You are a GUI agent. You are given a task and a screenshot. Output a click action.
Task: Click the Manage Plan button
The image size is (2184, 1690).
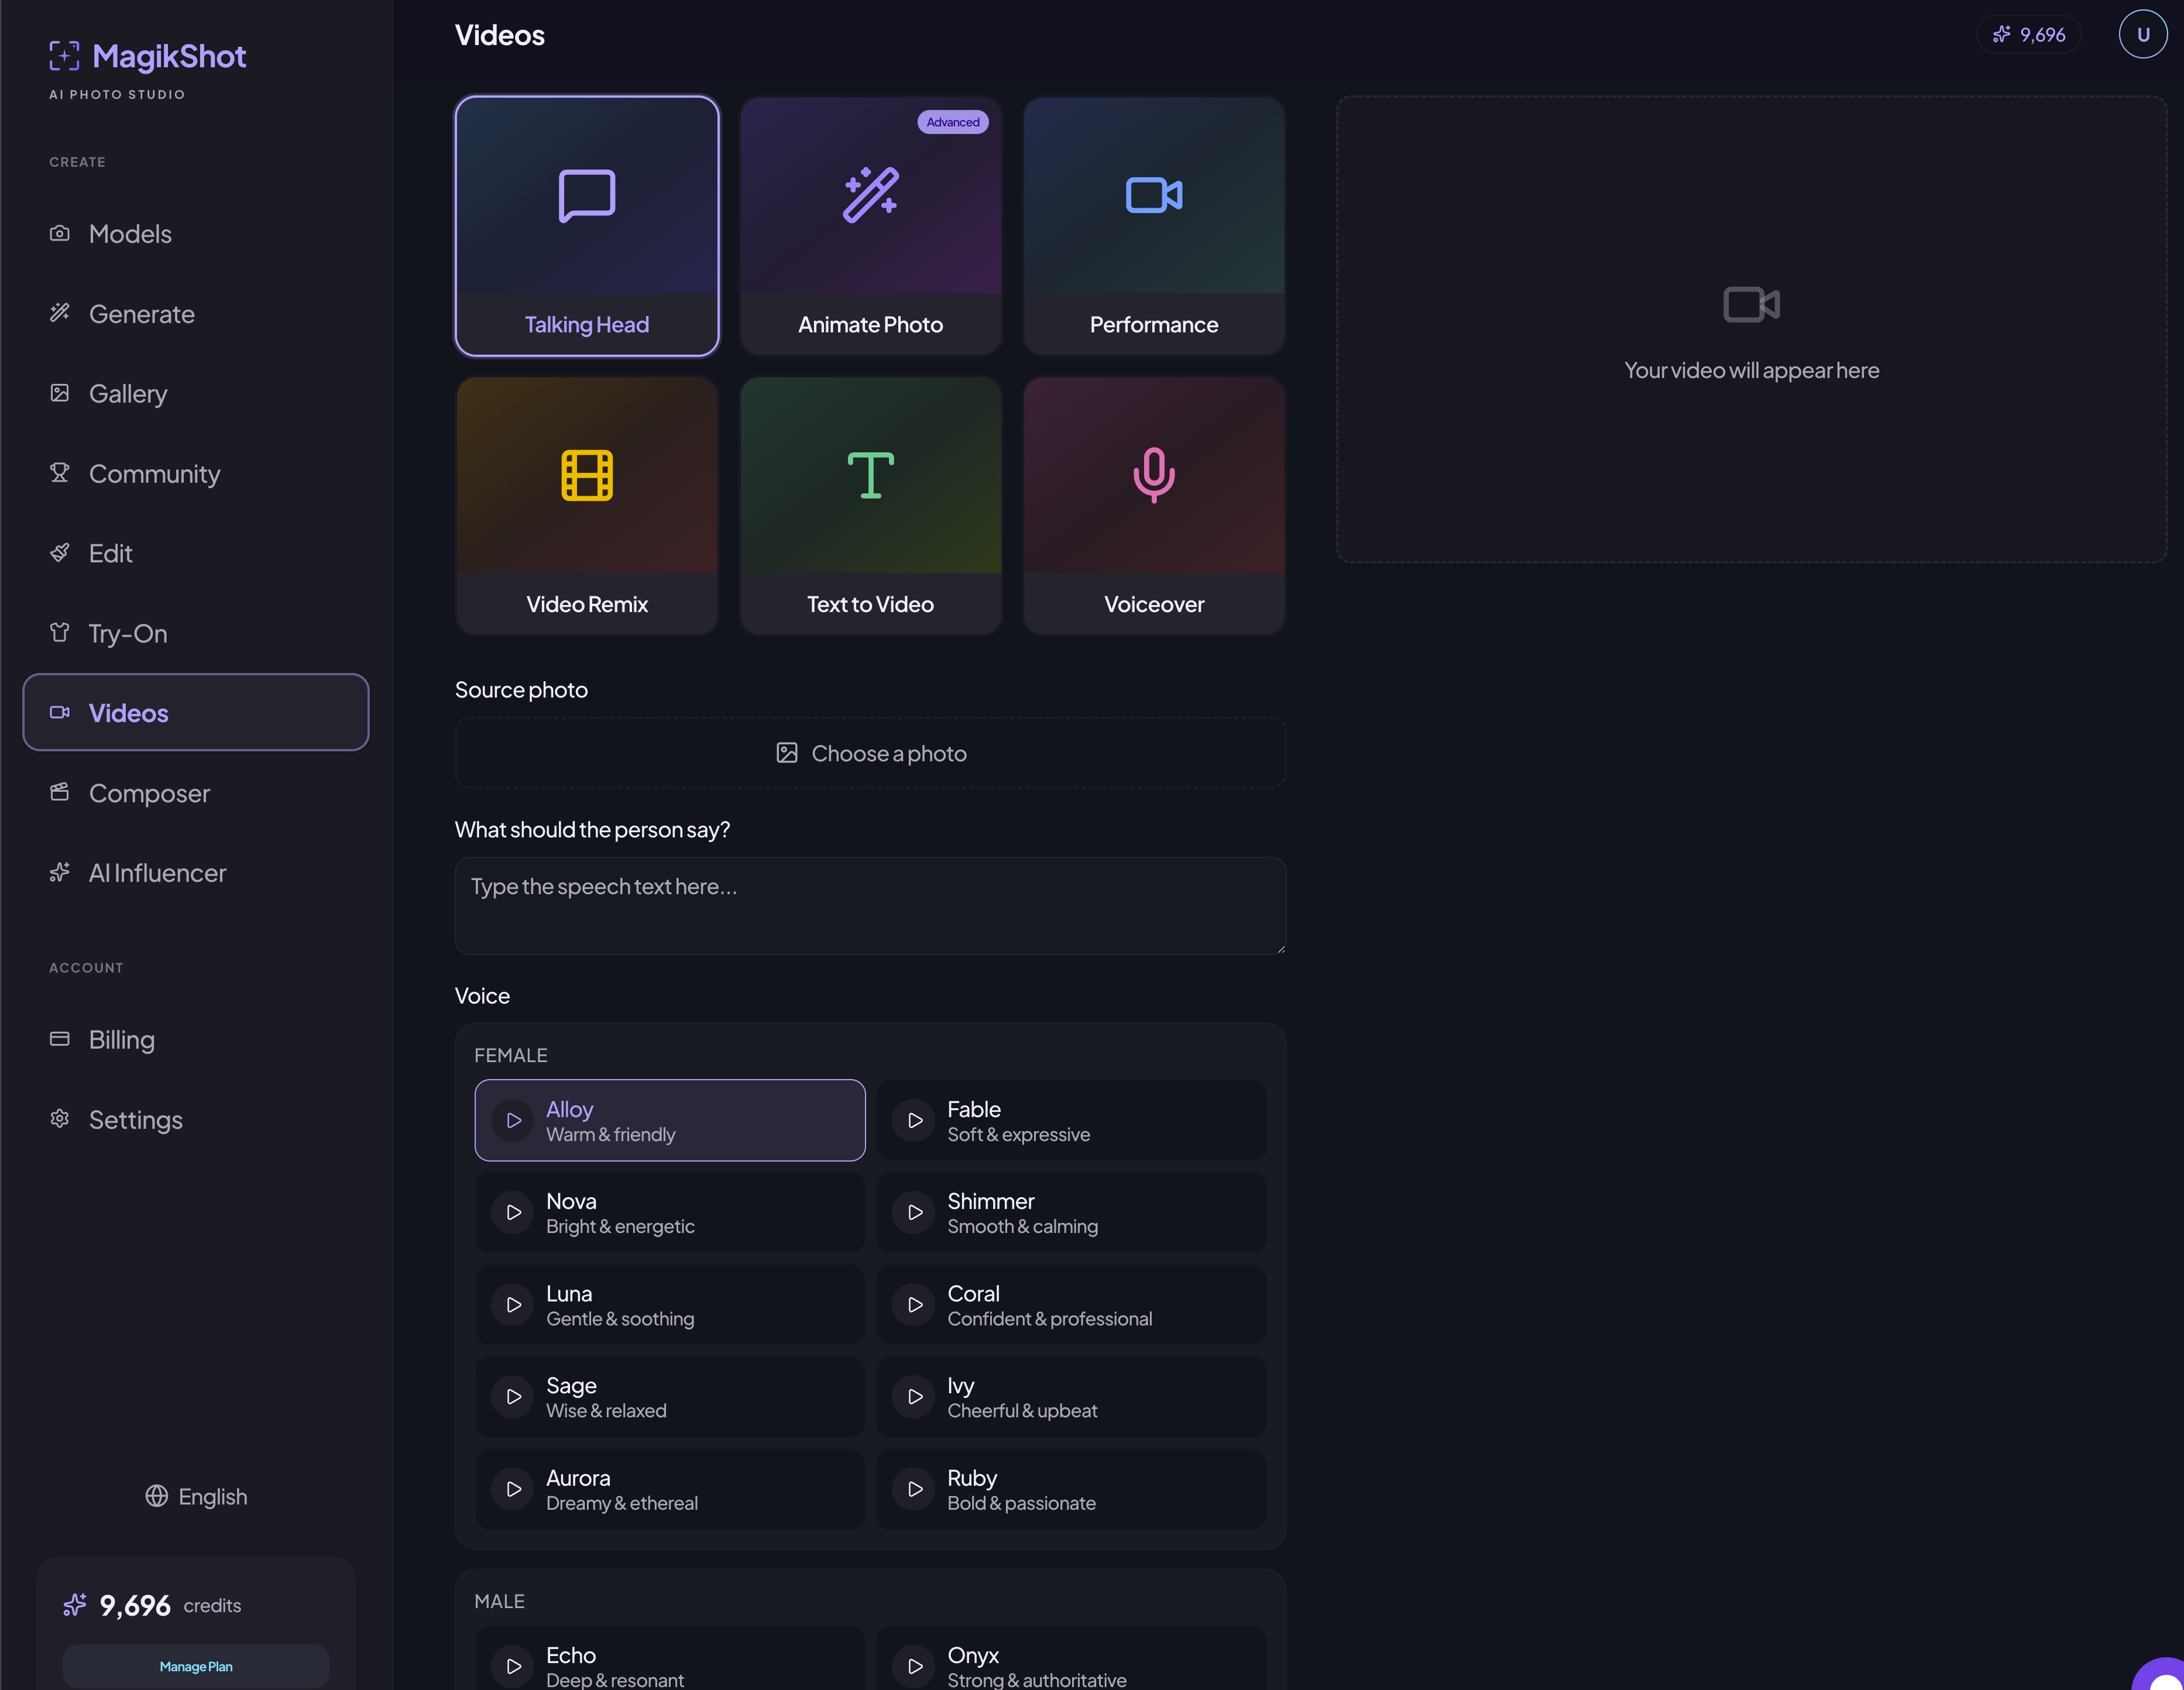tap(196, 1667)
